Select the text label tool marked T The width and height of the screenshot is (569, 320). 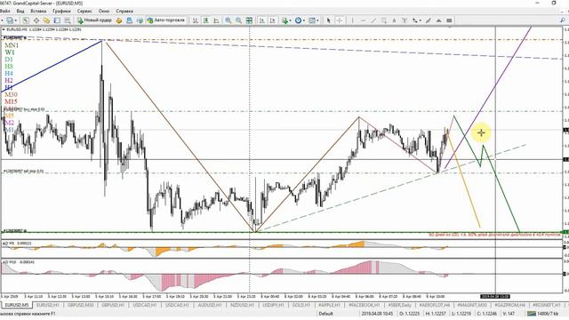[405, 20]
